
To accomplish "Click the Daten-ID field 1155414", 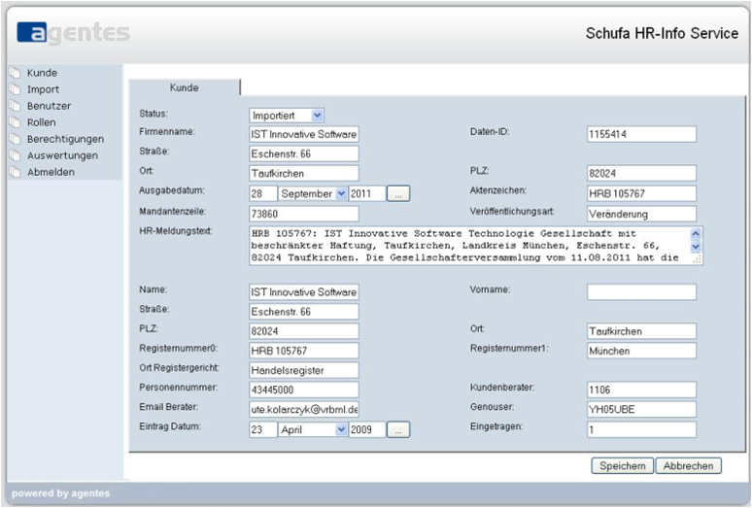I will tap(641, 134).
